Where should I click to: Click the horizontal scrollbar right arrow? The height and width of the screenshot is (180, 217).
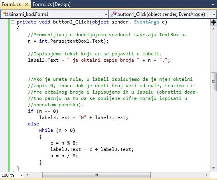(x=207, y=175)
